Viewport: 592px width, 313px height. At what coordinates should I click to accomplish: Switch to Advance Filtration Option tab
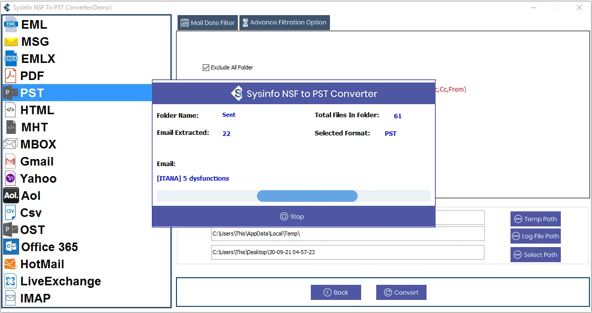tap(284, 23)
